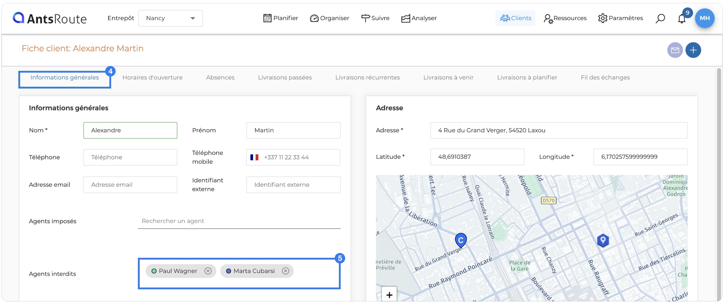The width and height of the screenshot is (724, 304).
Task: Click the Prénom field containing Martin
Action: 294,130
